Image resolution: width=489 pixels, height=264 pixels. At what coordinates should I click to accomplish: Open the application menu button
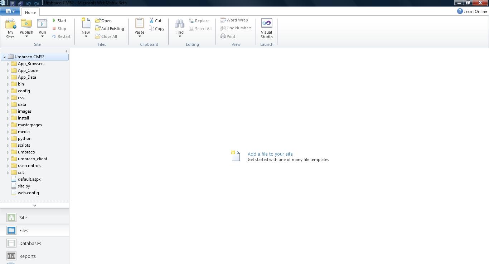click(x=10, y=11)
